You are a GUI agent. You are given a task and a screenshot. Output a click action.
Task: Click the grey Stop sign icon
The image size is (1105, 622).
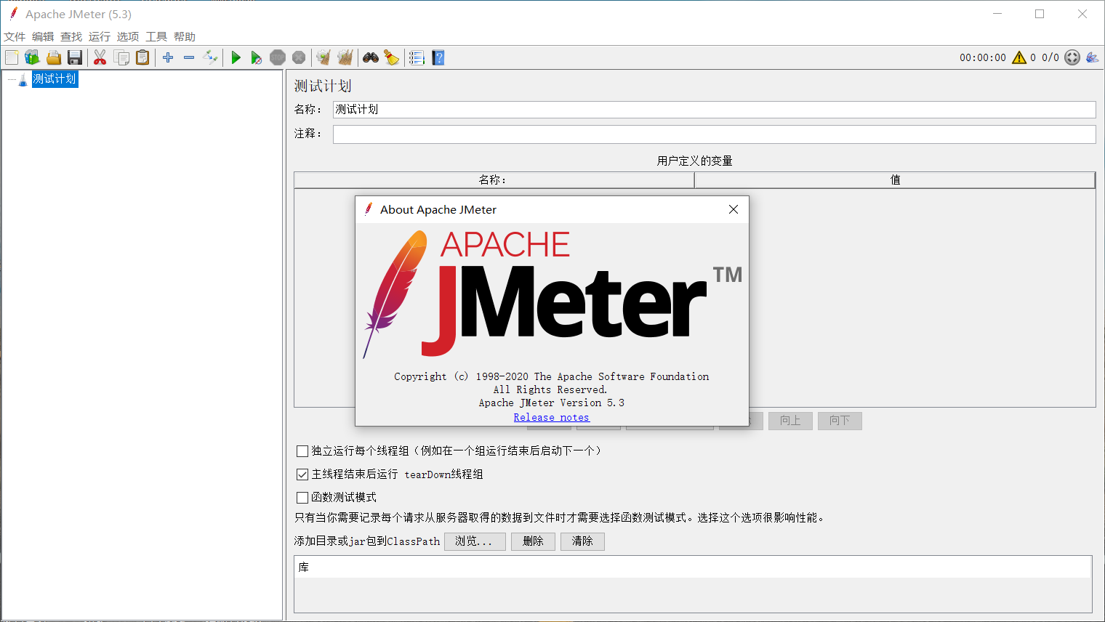(x=278, y=57)
